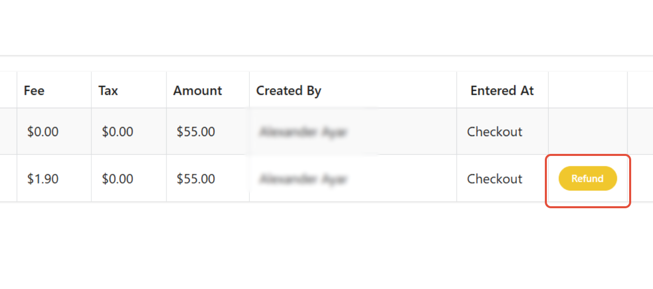Select the Amount column header
The width and height of the screenshot is (653, 289).
(198, 90)
